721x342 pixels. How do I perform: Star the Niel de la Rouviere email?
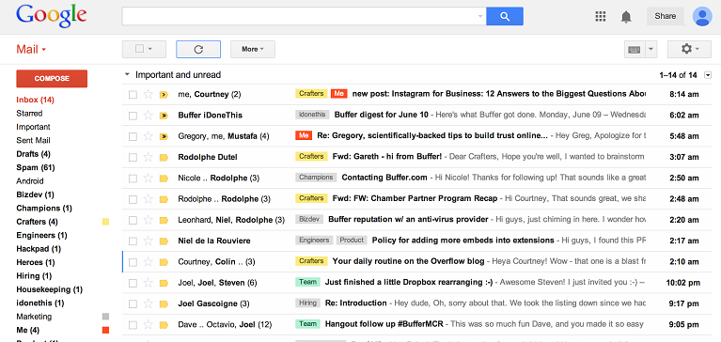(149, 241)
